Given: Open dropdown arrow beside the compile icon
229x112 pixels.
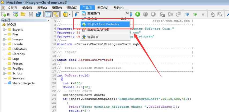Looking at the screenshot, I should pyautogui.click(x=70, y=15).
